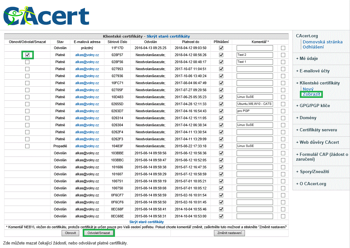Image resolution: width=350 pixels, height=248 pixels.
Task: Check the comment-change box for Test 2 row
Action: coord(283,55)
